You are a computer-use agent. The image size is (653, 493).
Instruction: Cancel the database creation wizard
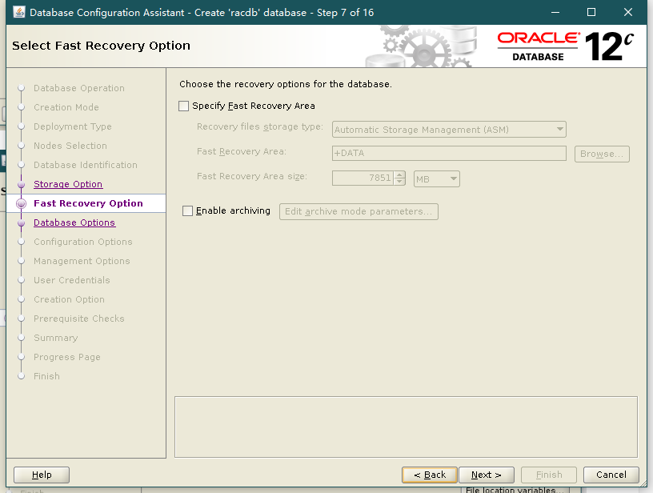point(611,475)
